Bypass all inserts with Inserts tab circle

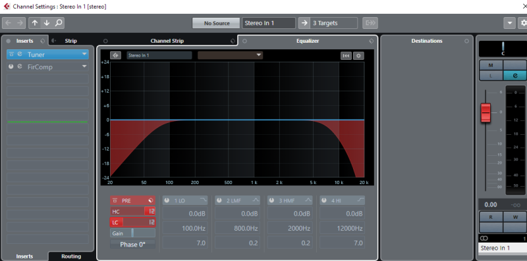(x=9, y=41)
